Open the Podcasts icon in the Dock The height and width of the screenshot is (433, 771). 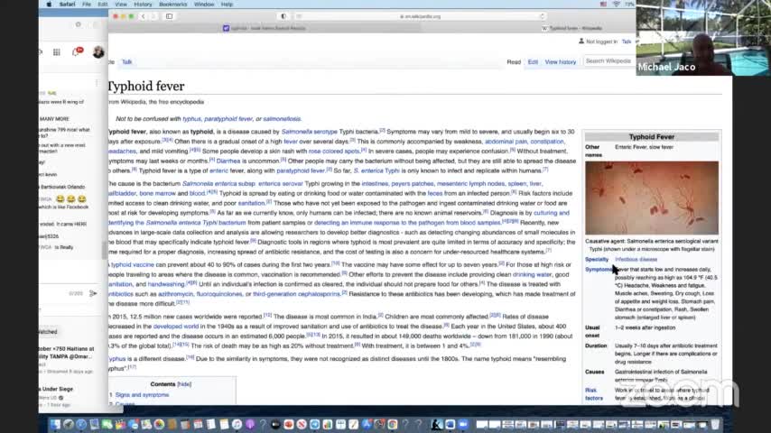(250, 424)
